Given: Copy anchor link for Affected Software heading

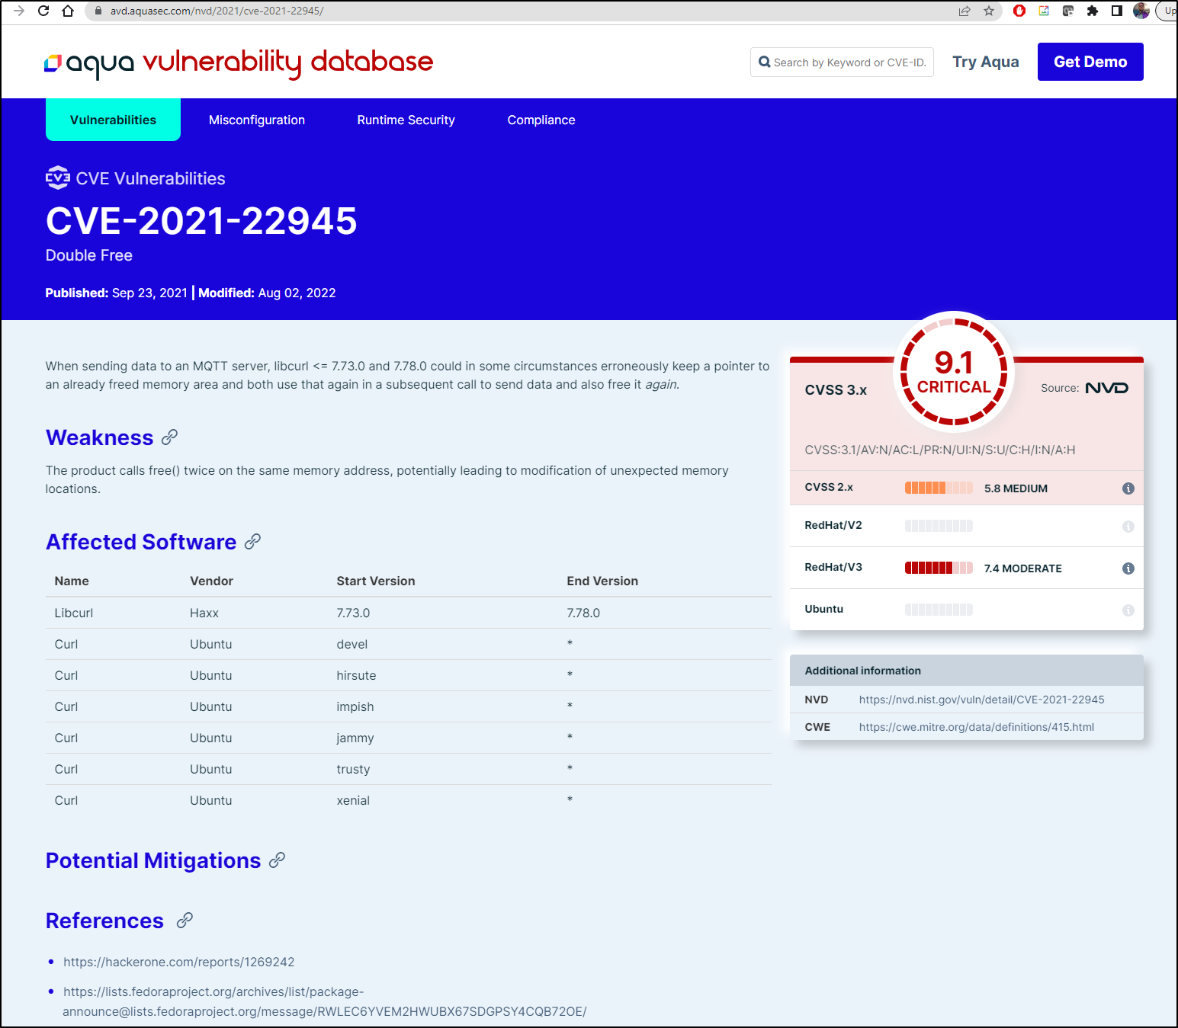Looking at the screenshot, I should coord(252,541).
